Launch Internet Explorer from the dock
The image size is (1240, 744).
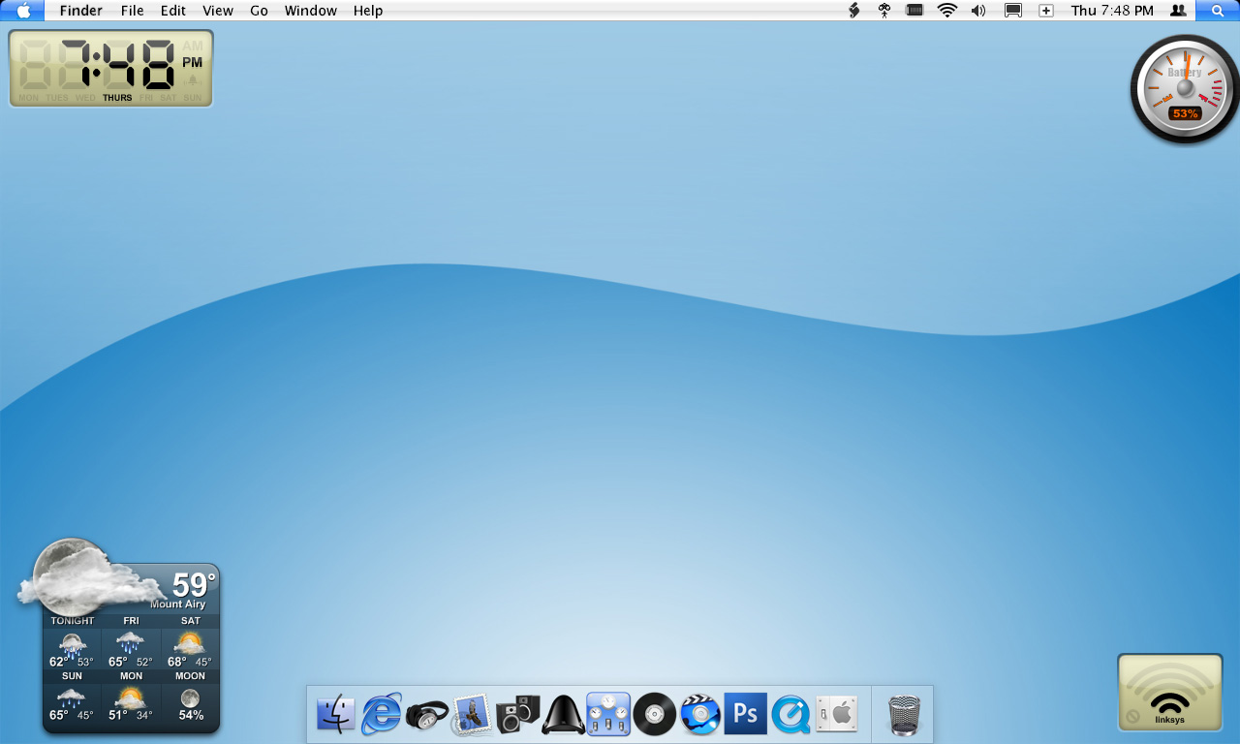click(x=382, y=715)
